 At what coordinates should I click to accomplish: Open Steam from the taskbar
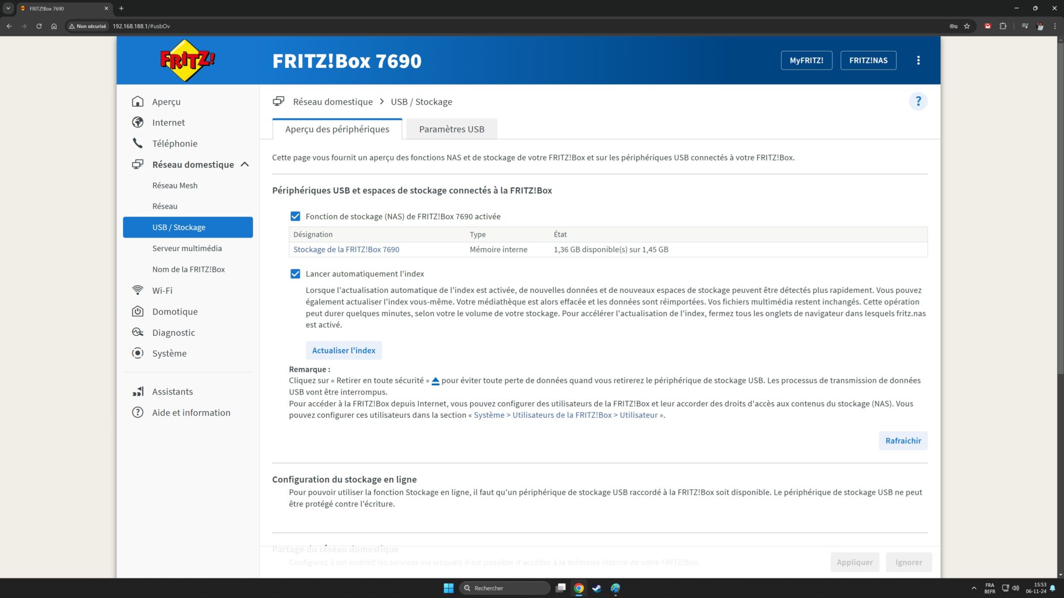[597, 588]
